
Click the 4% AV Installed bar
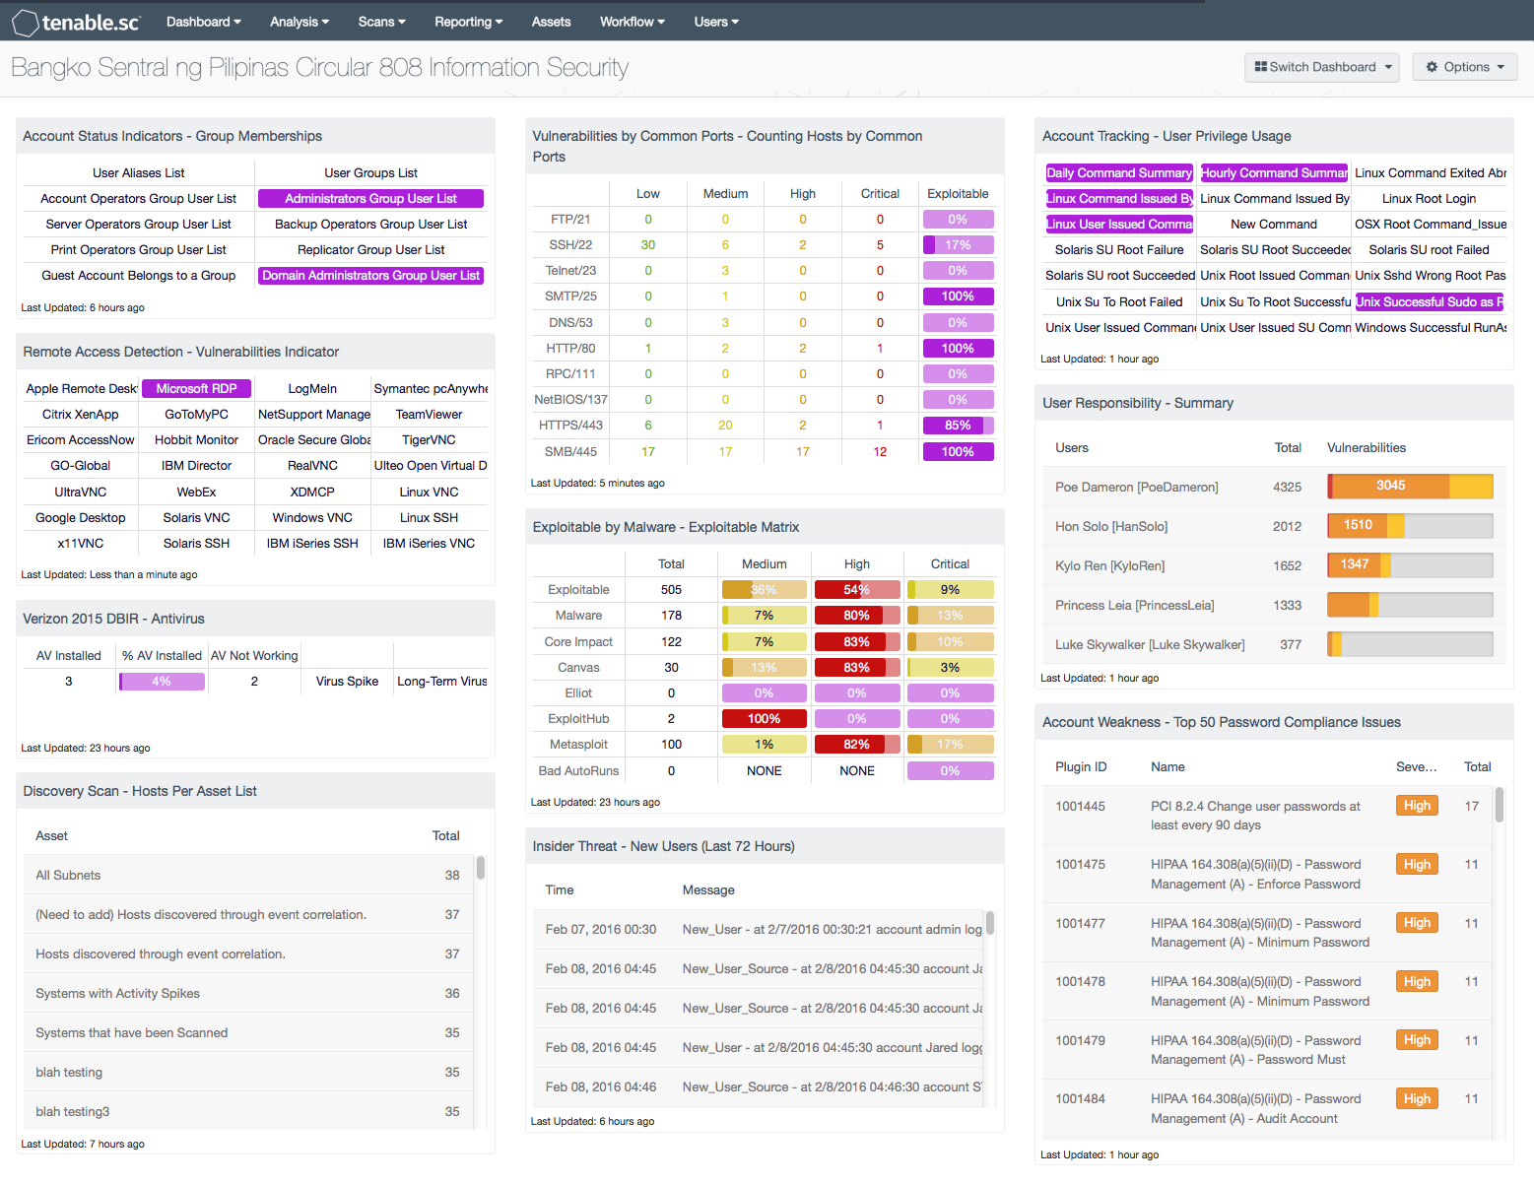162,681
